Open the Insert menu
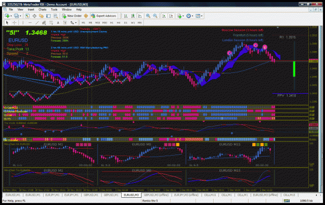Viewport: 325px width, 205px height. click(31, 9)
